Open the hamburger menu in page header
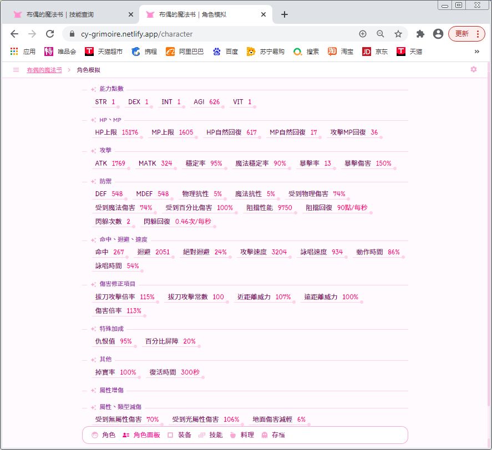This screenshot has height=450, width=492. (16, 70)
